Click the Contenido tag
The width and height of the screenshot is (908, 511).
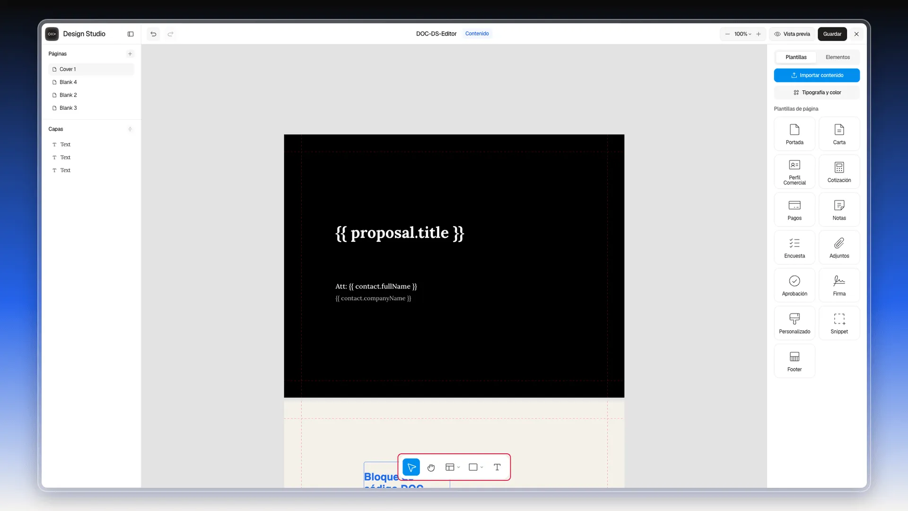point(477,34)
